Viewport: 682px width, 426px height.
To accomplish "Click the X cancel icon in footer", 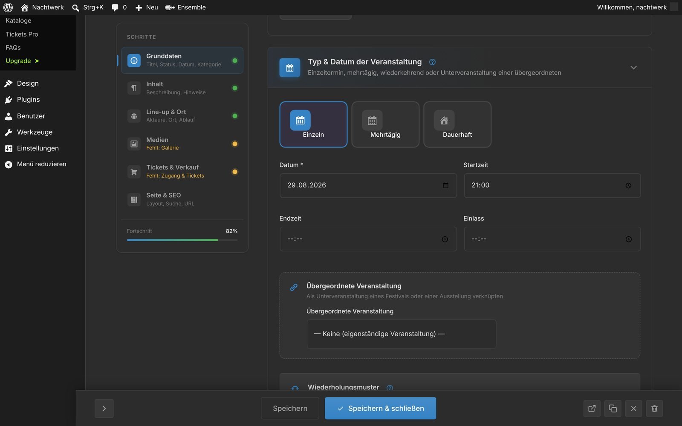I will point(633,409).
